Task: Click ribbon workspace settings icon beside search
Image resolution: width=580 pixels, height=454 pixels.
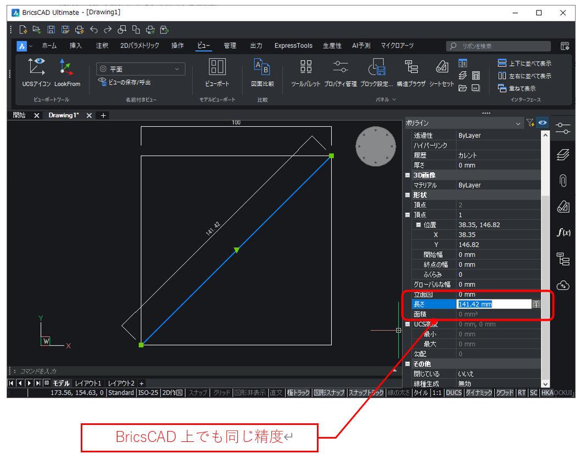Action: [x=565, y=46]
